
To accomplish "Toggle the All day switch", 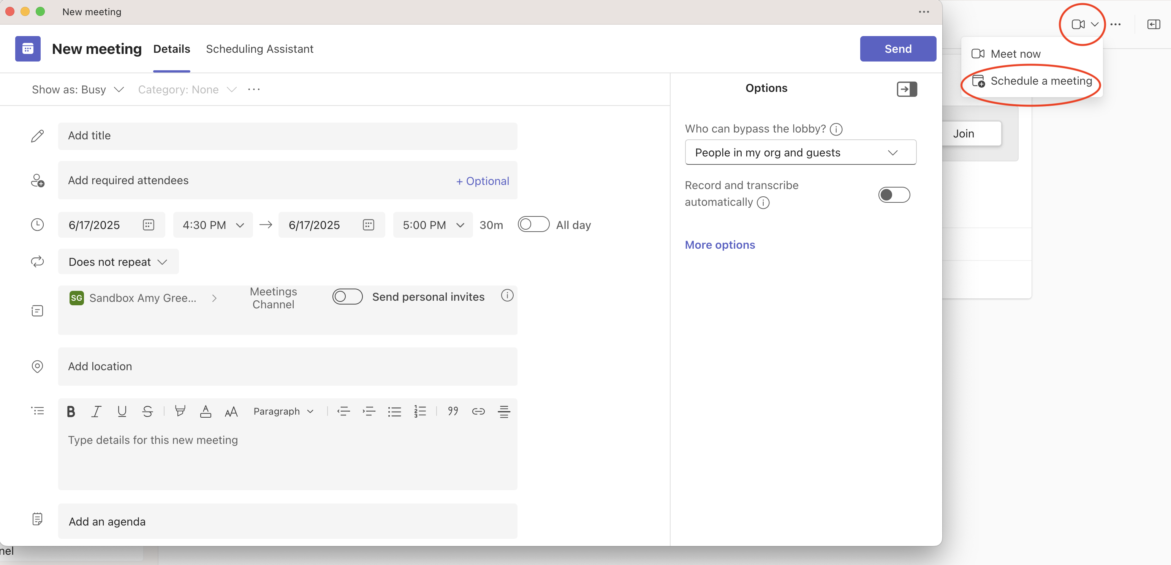I will (x=533, y=224).
